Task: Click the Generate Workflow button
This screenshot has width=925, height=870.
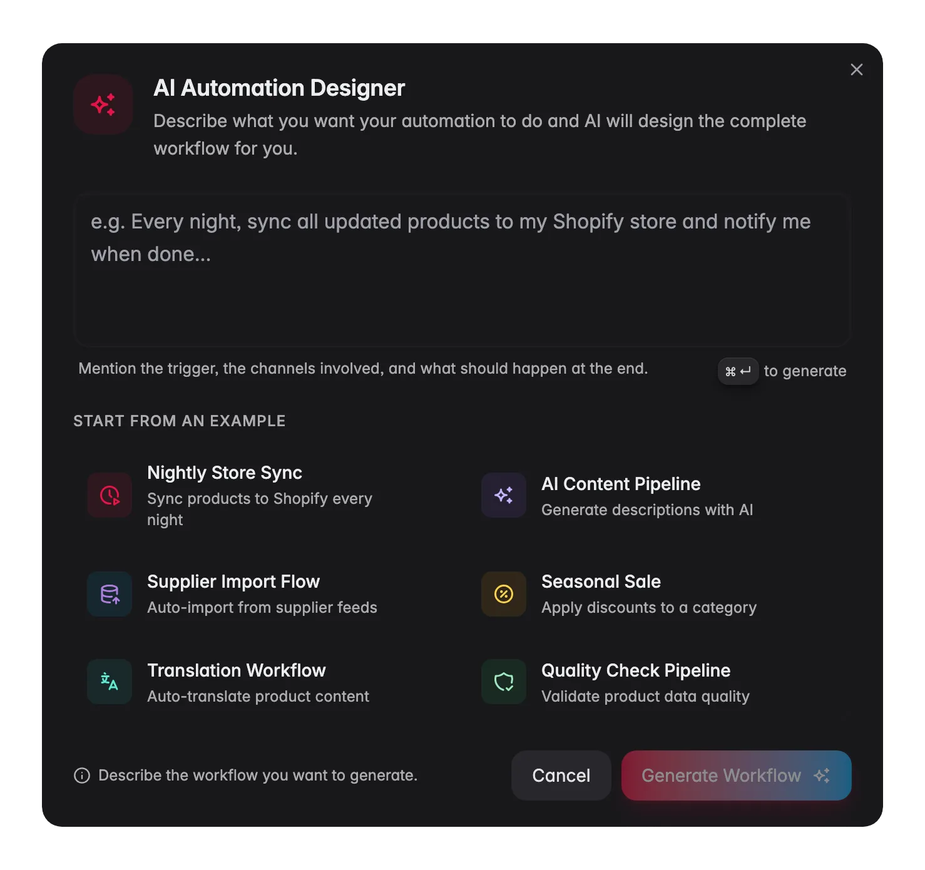Action: click(736, 775)
